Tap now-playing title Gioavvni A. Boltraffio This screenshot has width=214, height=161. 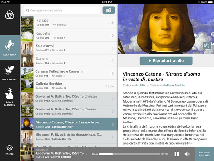pos(61,153)
